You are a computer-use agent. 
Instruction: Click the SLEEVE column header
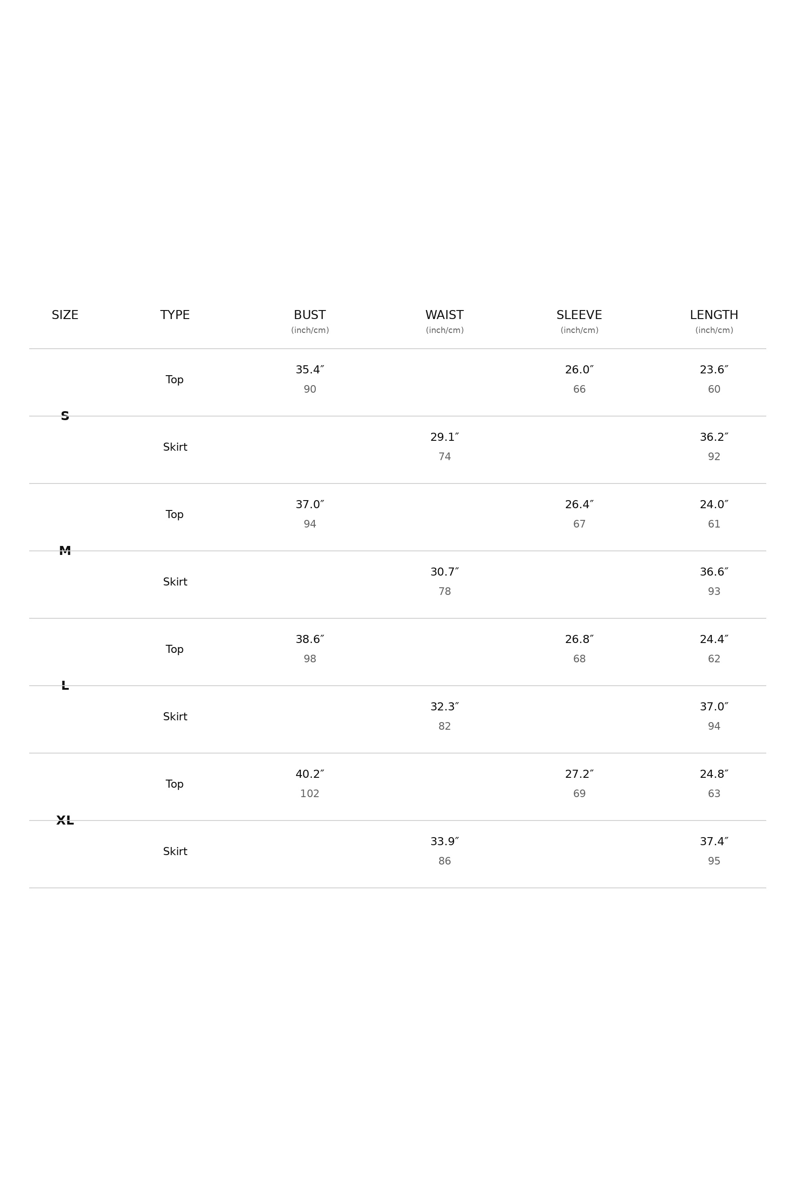pyautogui.click(x=579, y=315)
